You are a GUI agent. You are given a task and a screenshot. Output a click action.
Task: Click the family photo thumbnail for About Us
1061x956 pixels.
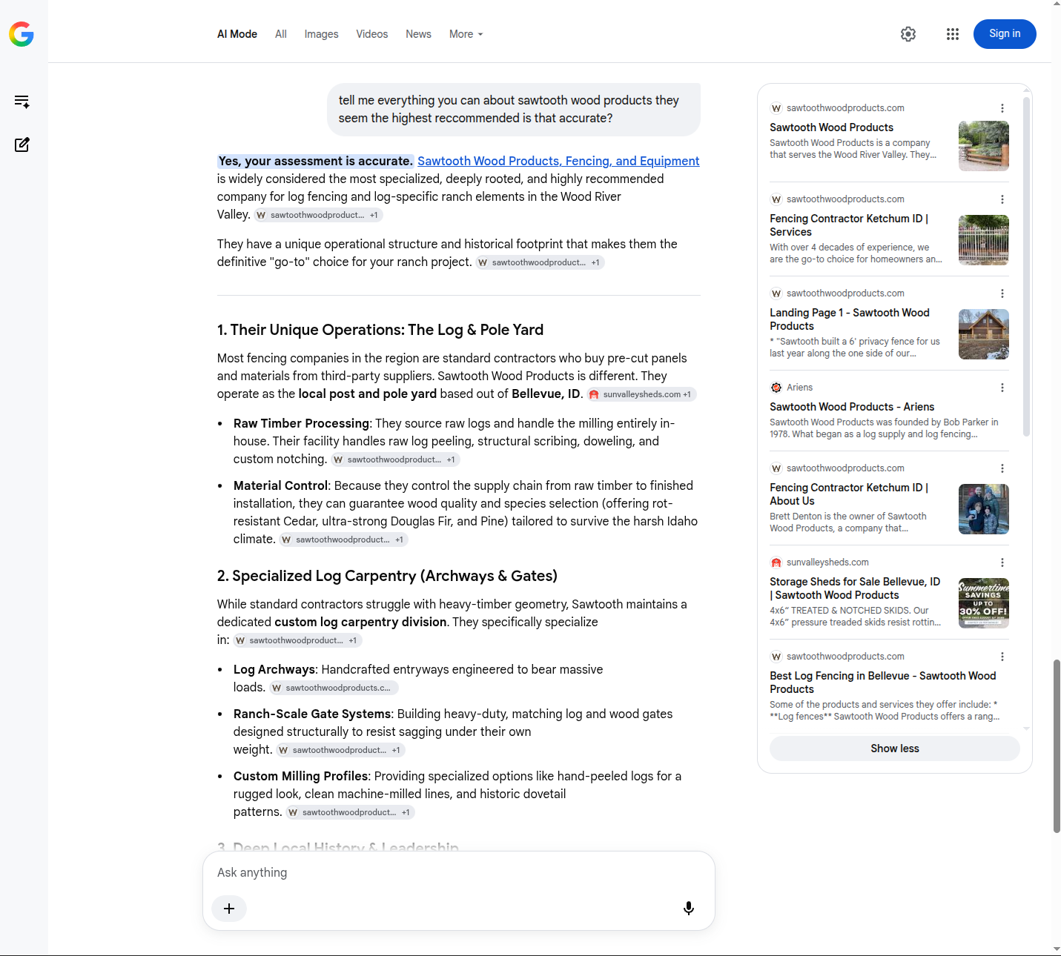coord(984,509)
